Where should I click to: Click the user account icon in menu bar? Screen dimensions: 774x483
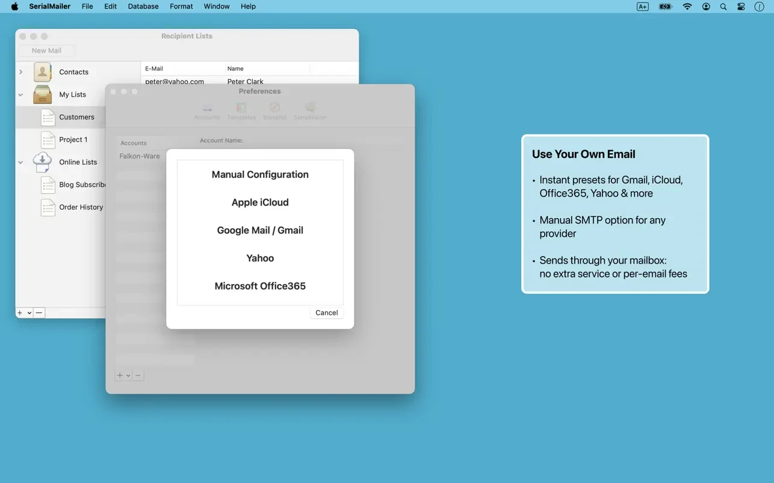click(x=706, y=7)
